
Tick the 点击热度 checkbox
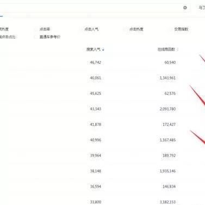(125, 29)
